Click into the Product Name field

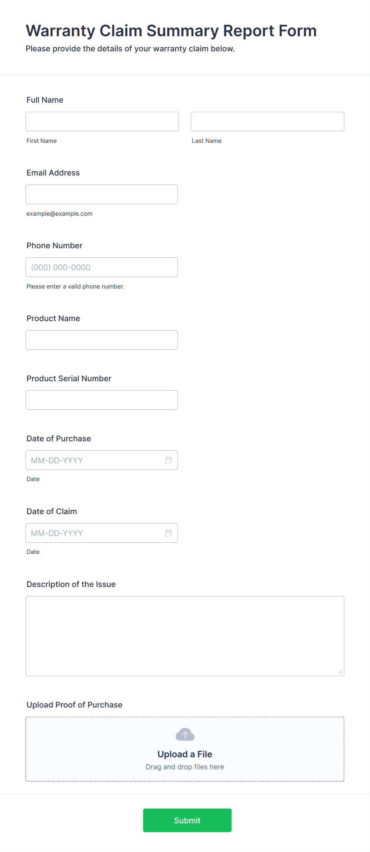tap(102, 340)
